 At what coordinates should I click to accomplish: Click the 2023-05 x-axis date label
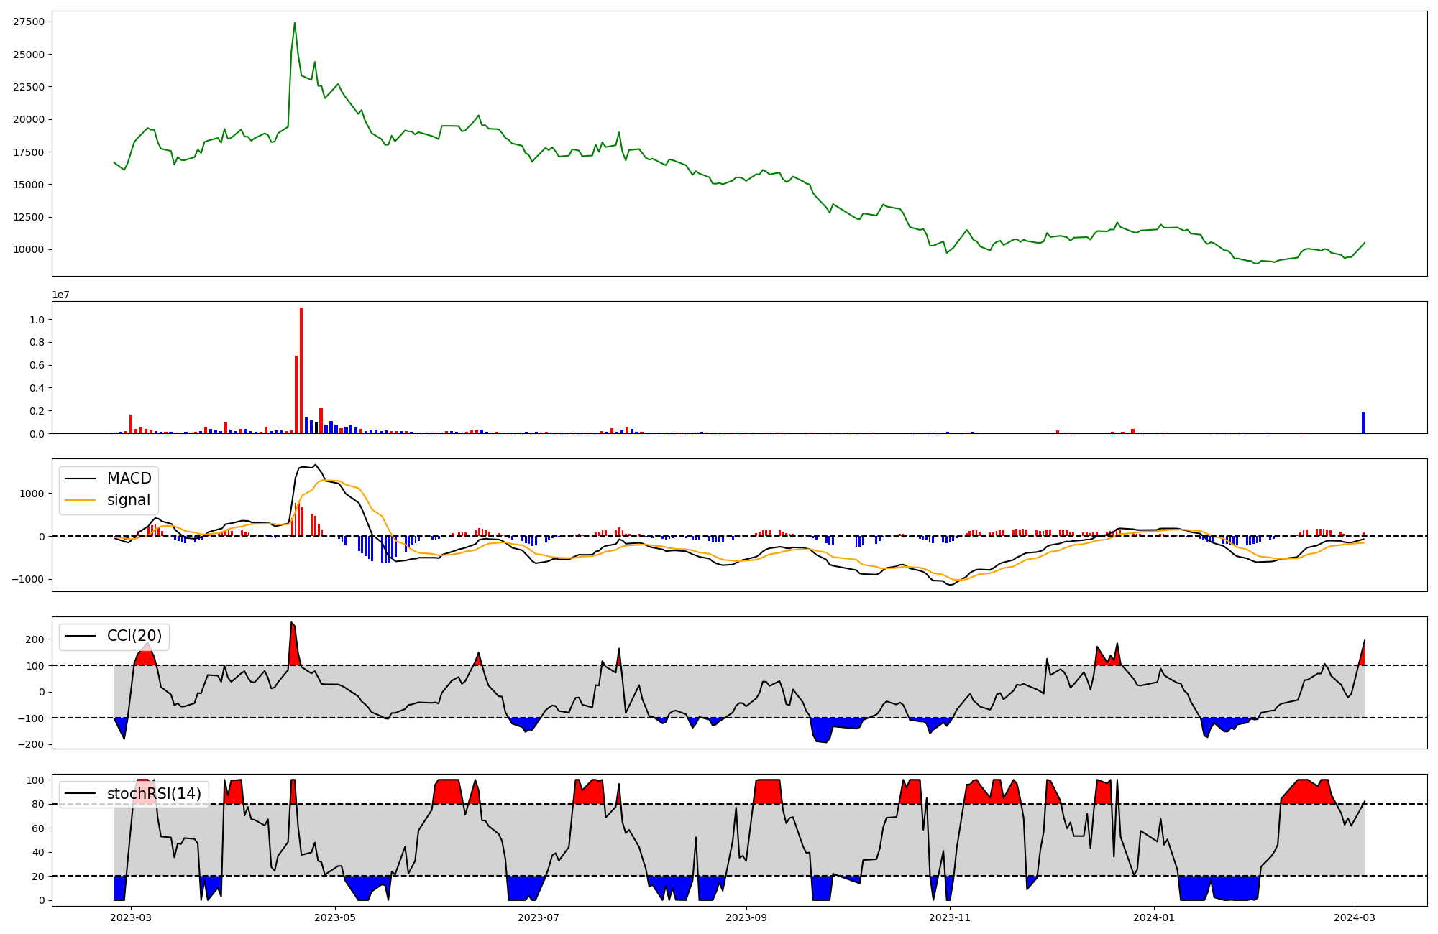(x=335, y=917)
